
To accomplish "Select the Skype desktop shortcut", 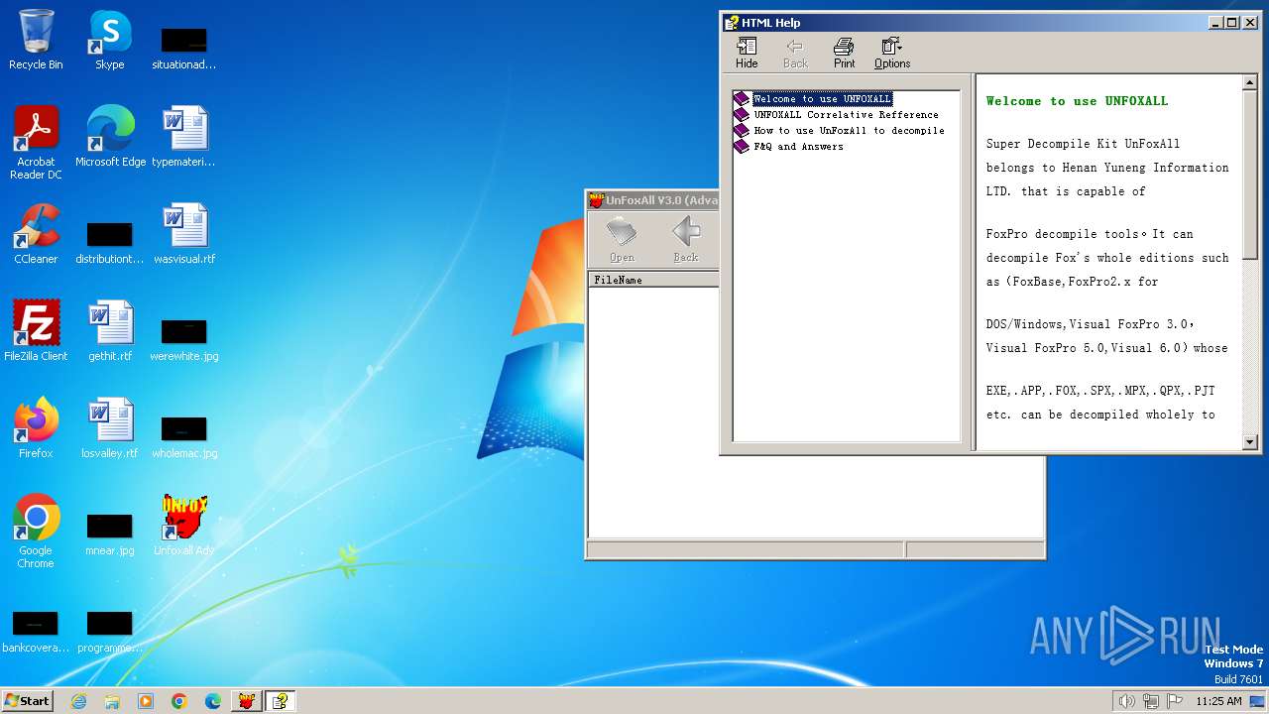I will pyautogui.click(x=110, y=41).
